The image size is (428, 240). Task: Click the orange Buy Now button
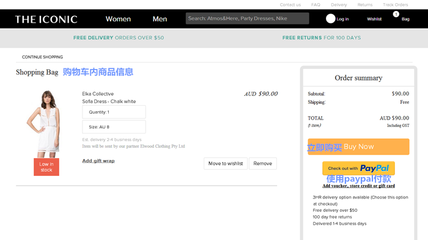click(358, 147)
